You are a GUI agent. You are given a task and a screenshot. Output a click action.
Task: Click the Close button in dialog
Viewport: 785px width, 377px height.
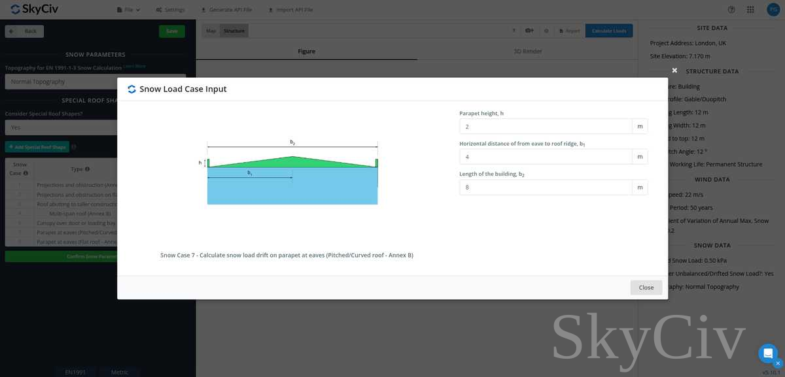pos(646,287)
